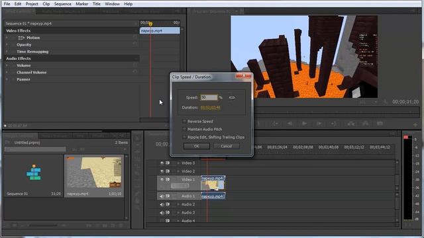Click Play in the Program Monitor
Viewport: 424px width, 238px height.
coord(304,124)
